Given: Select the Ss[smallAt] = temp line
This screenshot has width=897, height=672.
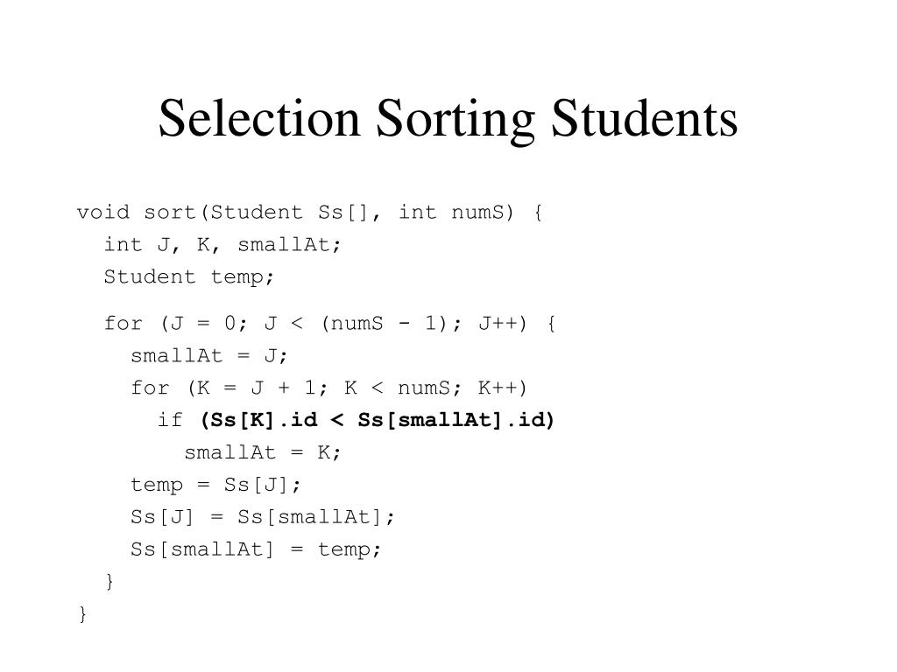Looking at the screenshot, I should [256, 549].
